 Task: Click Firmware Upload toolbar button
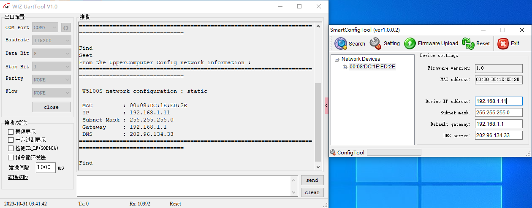pos(431,43)
